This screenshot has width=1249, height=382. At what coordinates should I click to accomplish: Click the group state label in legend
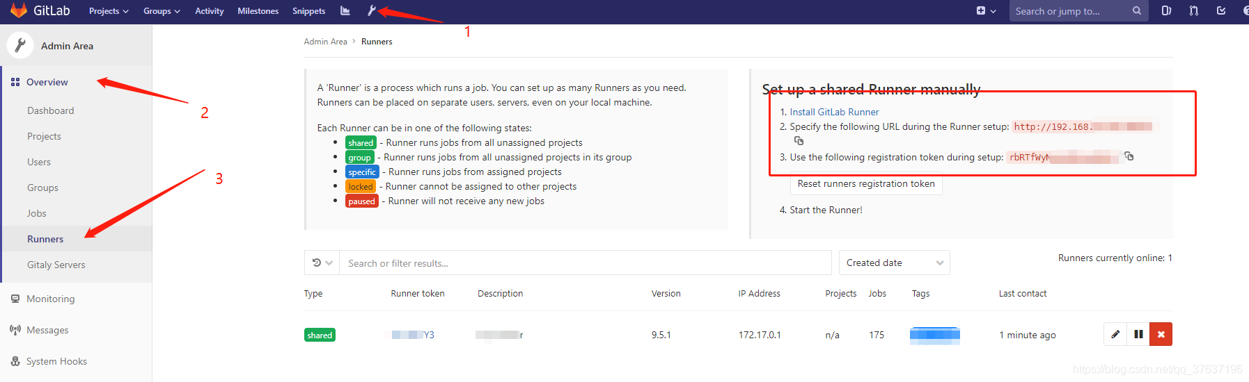point(360,157)
